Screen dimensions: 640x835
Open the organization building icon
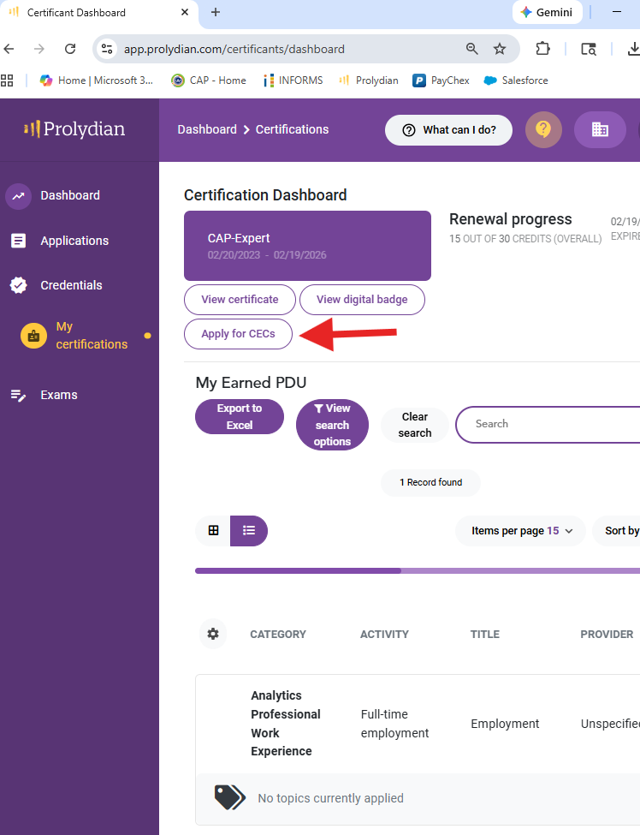[x=600, y=130]
